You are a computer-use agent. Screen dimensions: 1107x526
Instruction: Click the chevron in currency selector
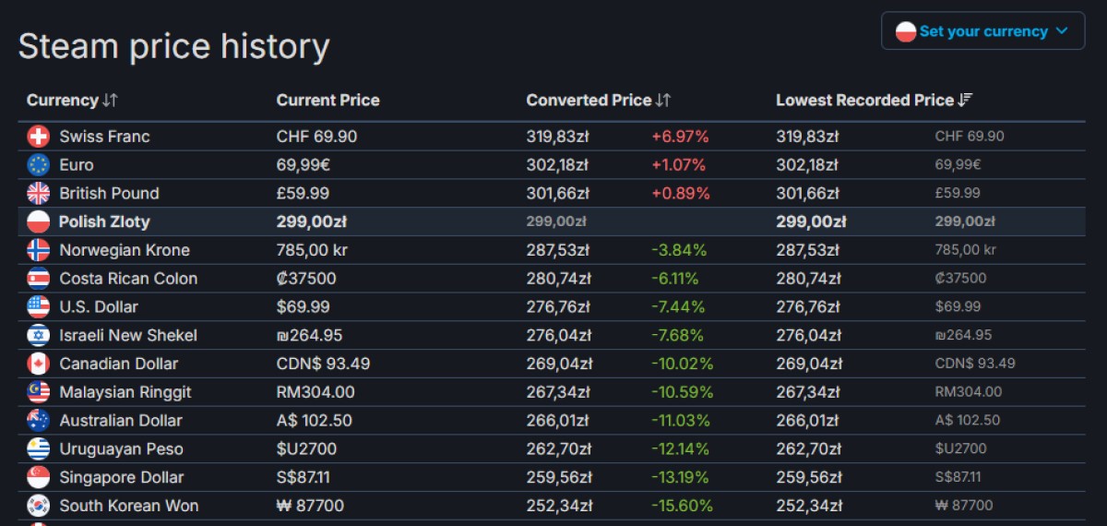pyautogui.click(x=1061, y=31)
